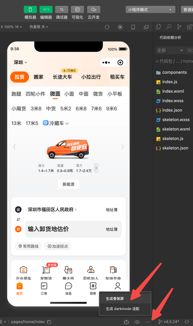The height and width of the screenshot is (326, 193).
Task: Click the 常用路线 button
Action: 28,246
